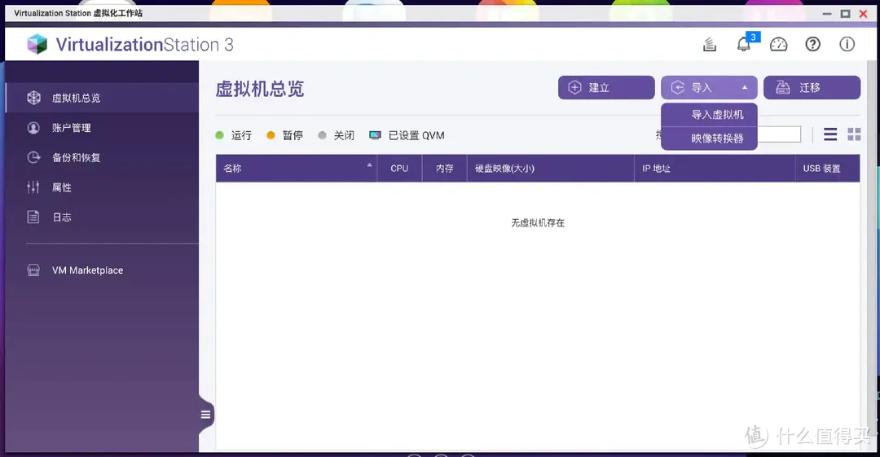Open the about info icon
This screenshot has height=457, width=880.
click(x=847, y=44)
